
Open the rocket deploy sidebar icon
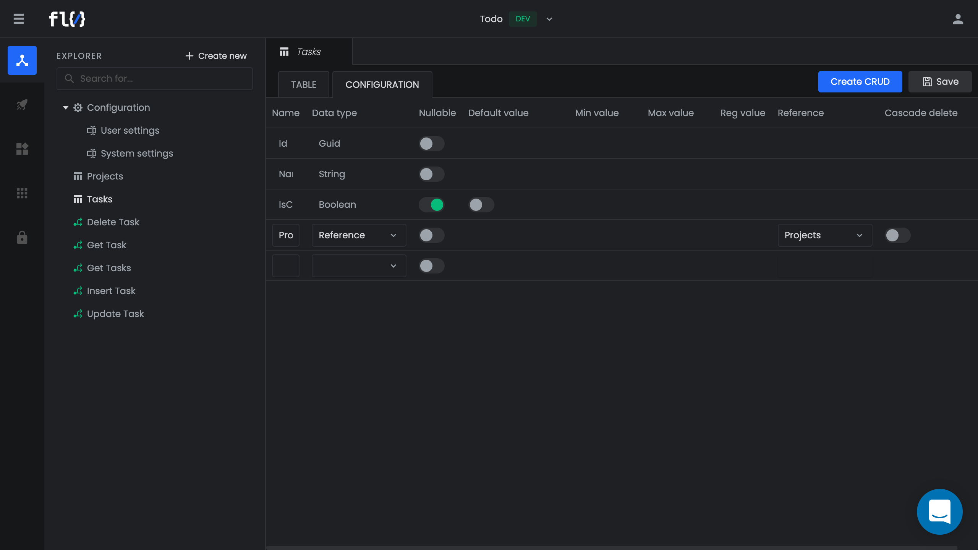point(22,104)
